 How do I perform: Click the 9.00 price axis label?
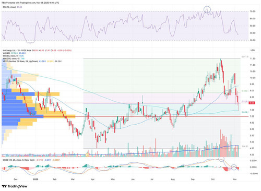click(253, 91)
